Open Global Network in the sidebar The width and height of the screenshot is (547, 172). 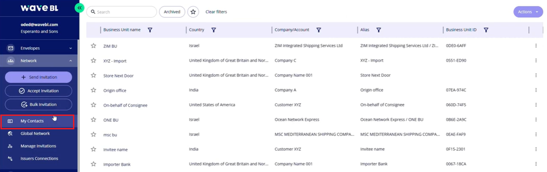[x=35, y=133]
